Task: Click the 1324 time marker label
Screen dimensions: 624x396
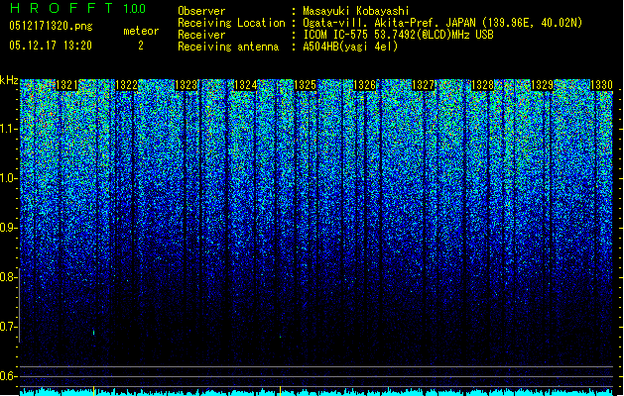Action: pyautogui.click(x=246, y=85)
